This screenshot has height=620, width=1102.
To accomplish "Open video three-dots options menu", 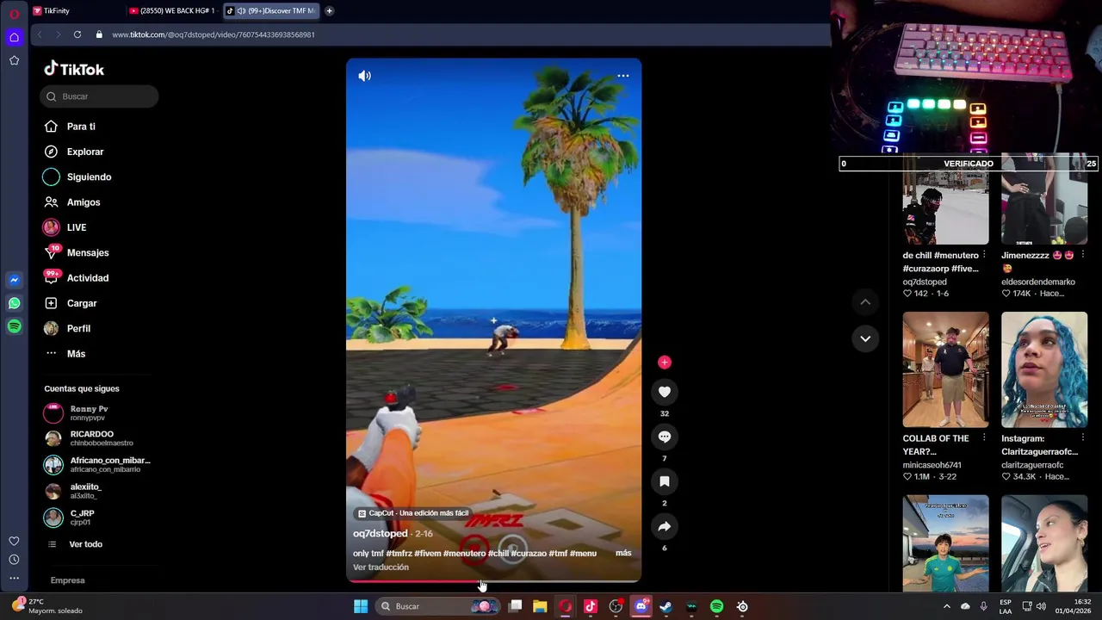I will click(x=622, y=76).
